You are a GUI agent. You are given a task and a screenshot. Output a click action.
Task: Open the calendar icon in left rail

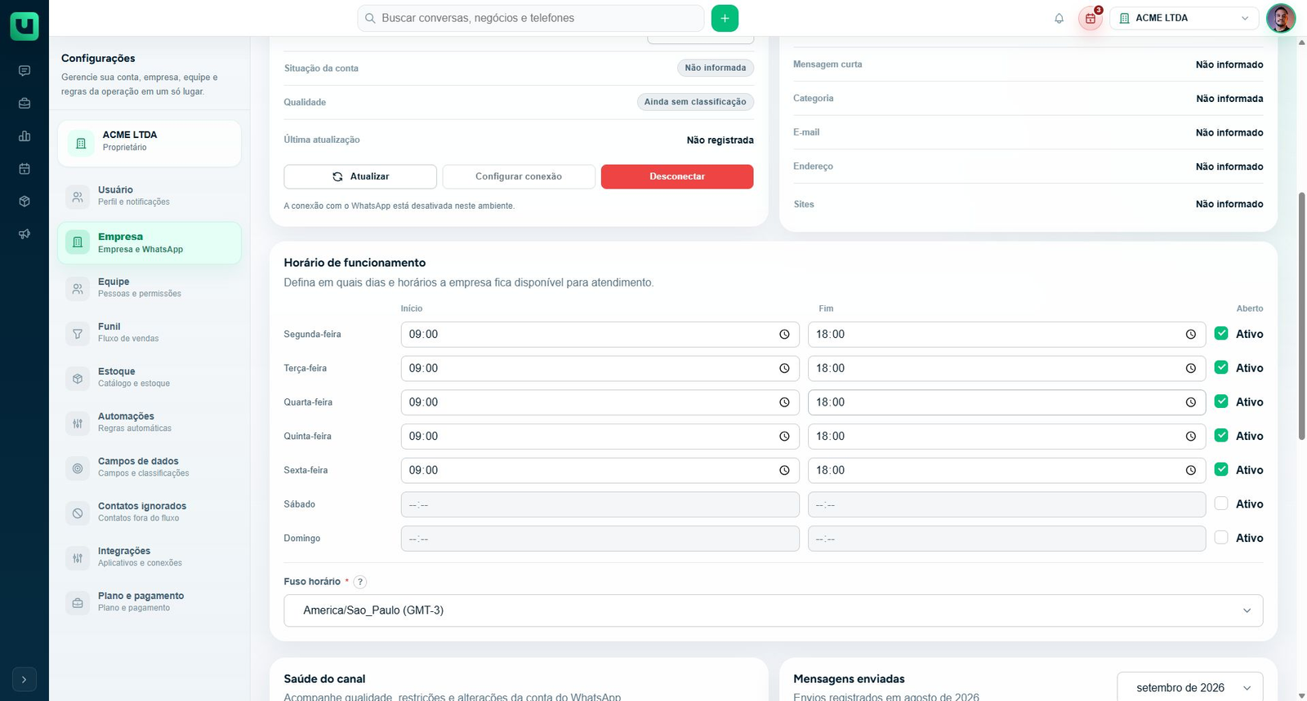[x=25, y=169]
